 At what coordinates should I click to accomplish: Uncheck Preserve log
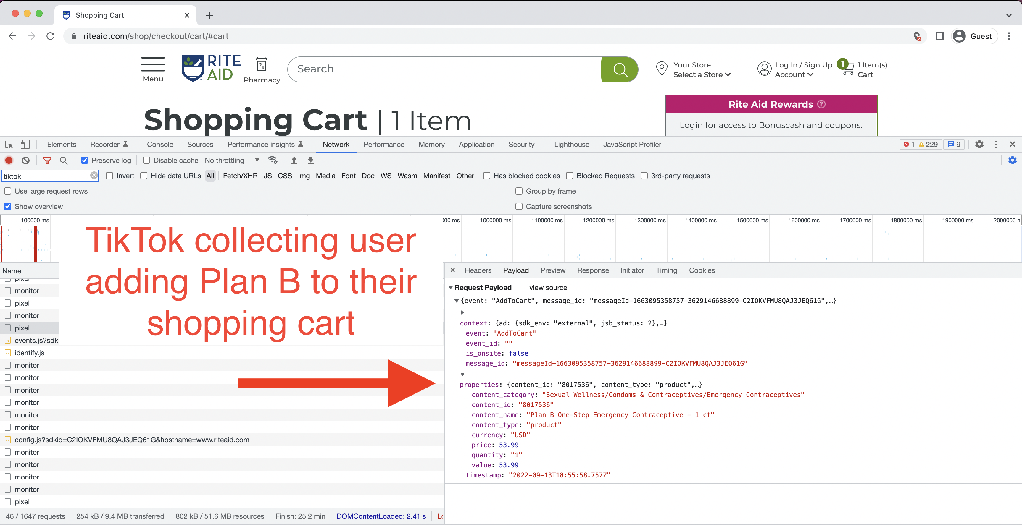(85, 161)
